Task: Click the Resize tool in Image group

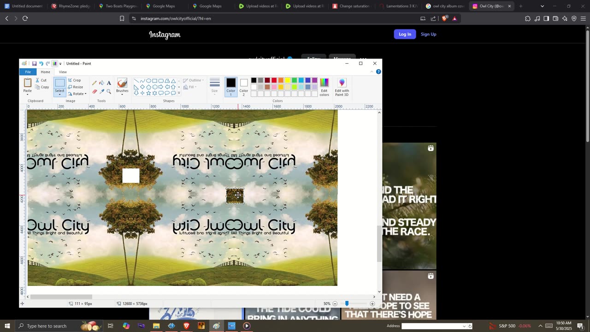Action: click(x=76, y=87)
